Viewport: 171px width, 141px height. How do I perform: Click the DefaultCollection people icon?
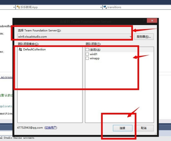click(x=20, y=49)
